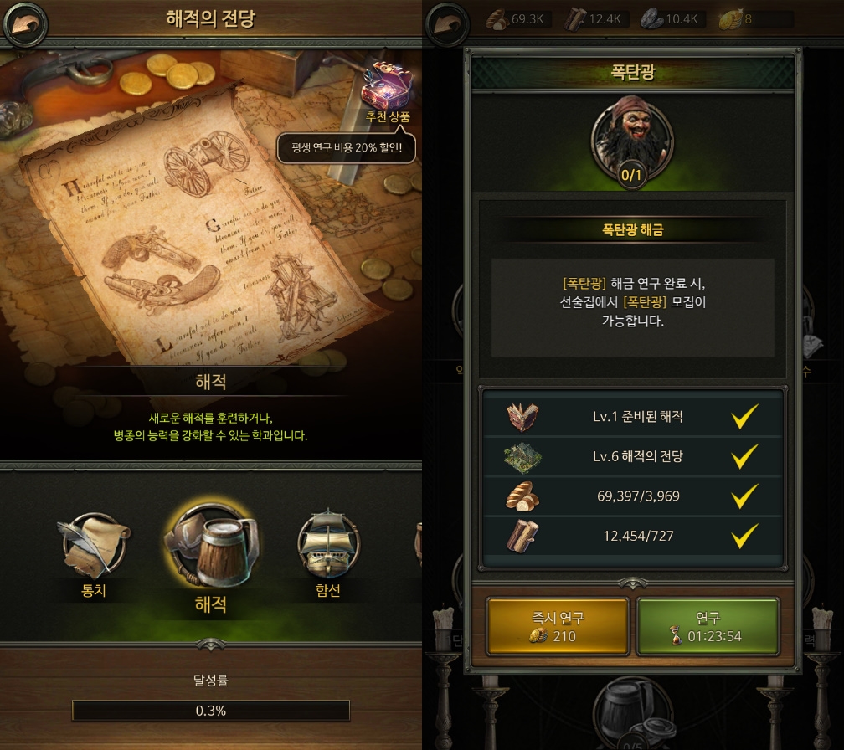Click the stone resource counter 10.4K
The width and height of the screenshot is (844, 750).
(671, 19)
